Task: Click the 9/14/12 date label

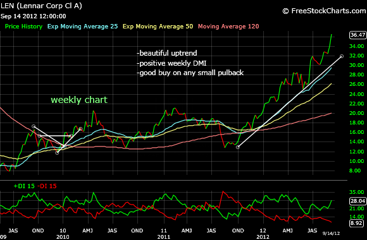Action: 331,234
